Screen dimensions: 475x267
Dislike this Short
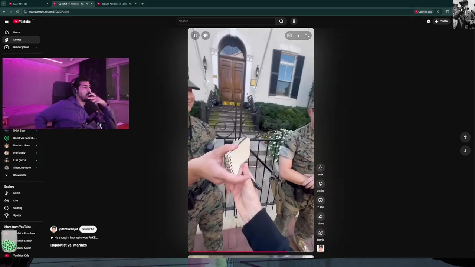point(321,184)
